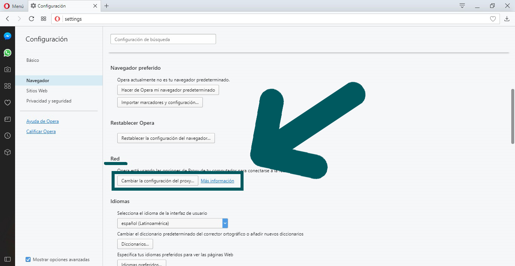Click Importar marcadores y configuración
This screenshot has height=266, width=515.
tap(160, 102)
